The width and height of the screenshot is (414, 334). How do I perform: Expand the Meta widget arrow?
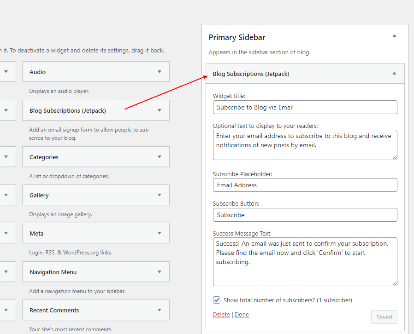160,233
